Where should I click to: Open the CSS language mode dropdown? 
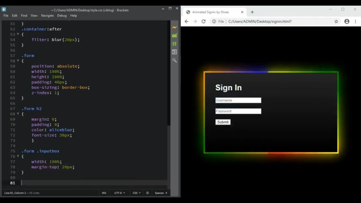(136, 193)
